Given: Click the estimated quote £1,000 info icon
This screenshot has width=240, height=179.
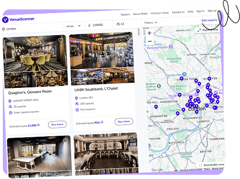Looking at the screenshot, I should click(39, 125).
